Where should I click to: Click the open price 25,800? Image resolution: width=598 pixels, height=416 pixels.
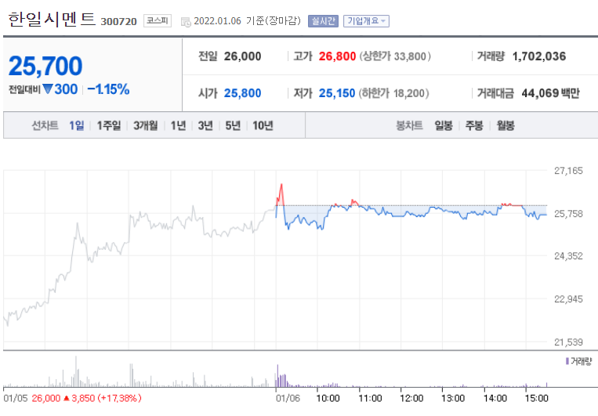(242, 93)
